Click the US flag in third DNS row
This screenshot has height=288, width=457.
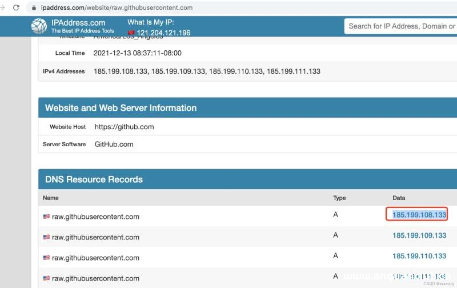(46, 257)
